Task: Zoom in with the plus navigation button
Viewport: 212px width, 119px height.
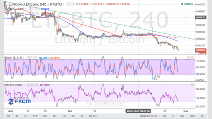Action: pos(113,103)
